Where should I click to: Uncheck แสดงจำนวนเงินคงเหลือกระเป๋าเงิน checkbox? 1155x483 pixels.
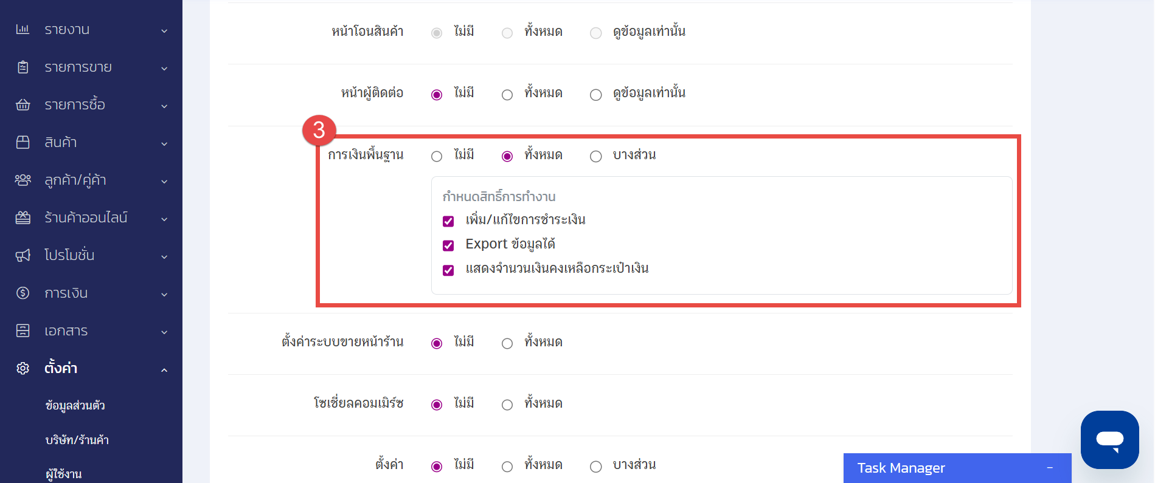(x=448, y=270)
